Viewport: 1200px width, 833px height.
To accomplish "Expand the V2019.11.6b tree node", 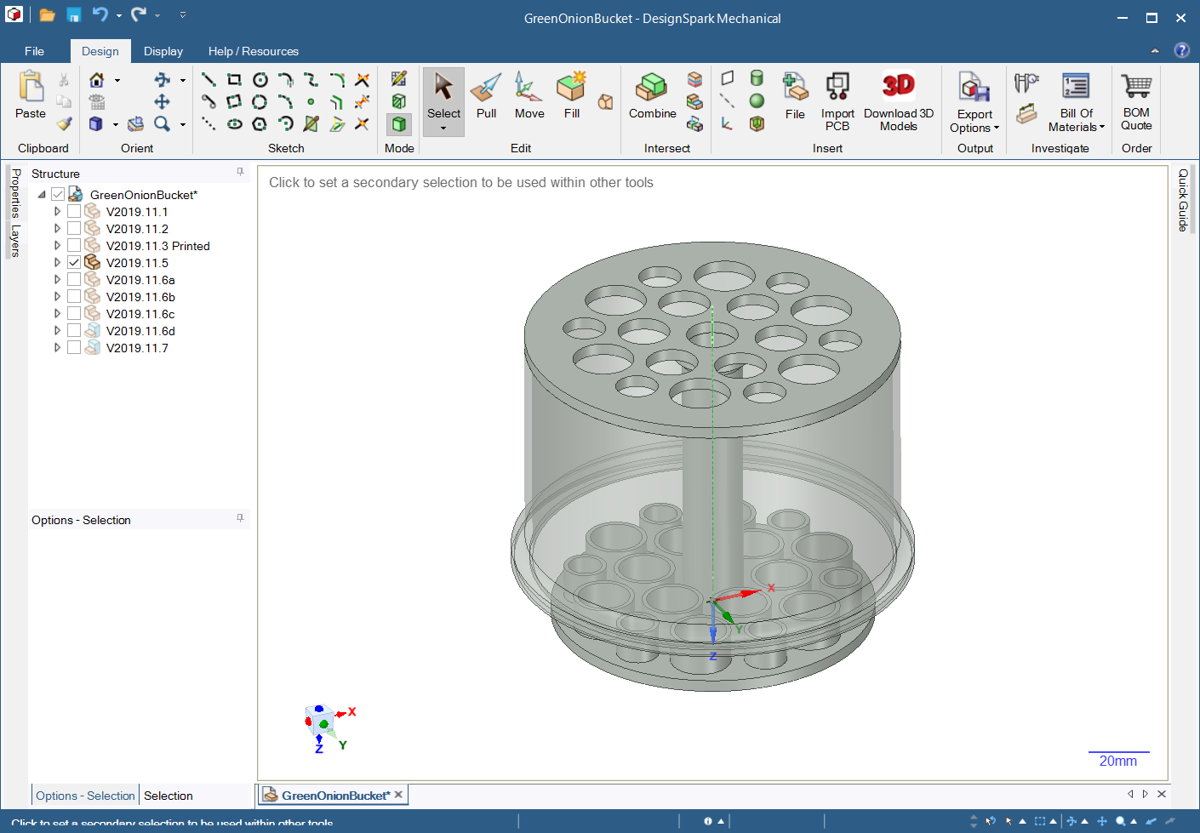I will [57, 296].
